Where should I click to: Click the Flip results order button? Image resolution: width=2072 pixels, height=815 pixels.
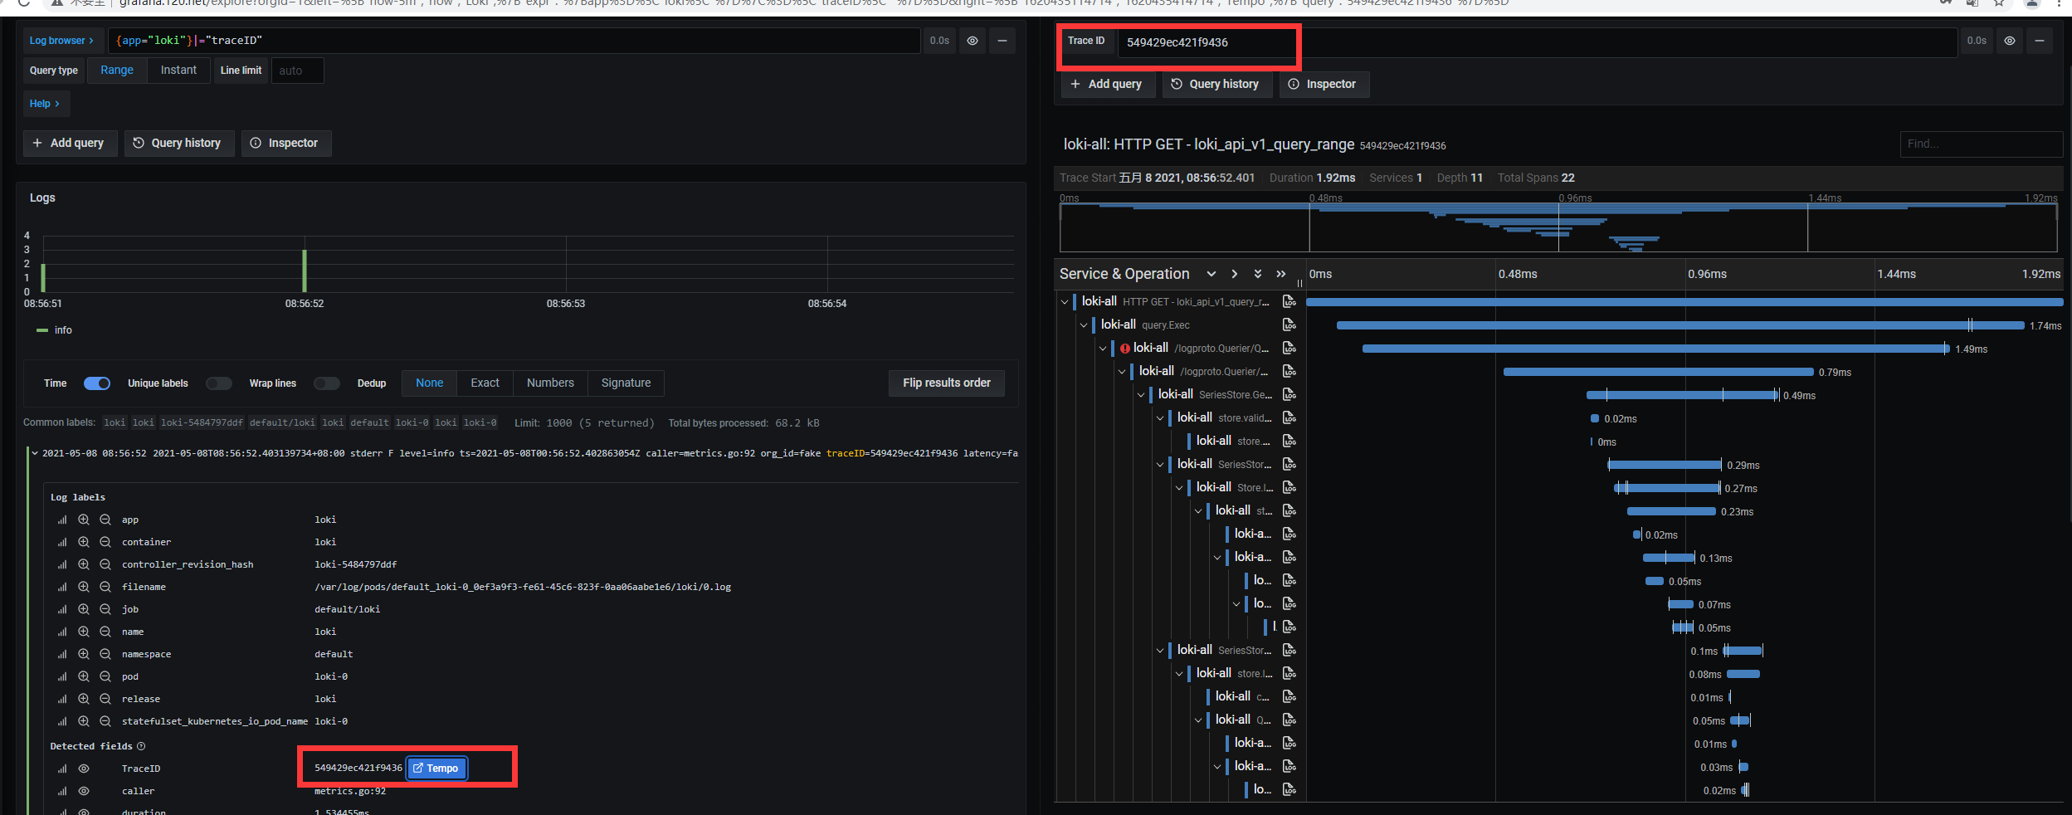tap(945, 383)
